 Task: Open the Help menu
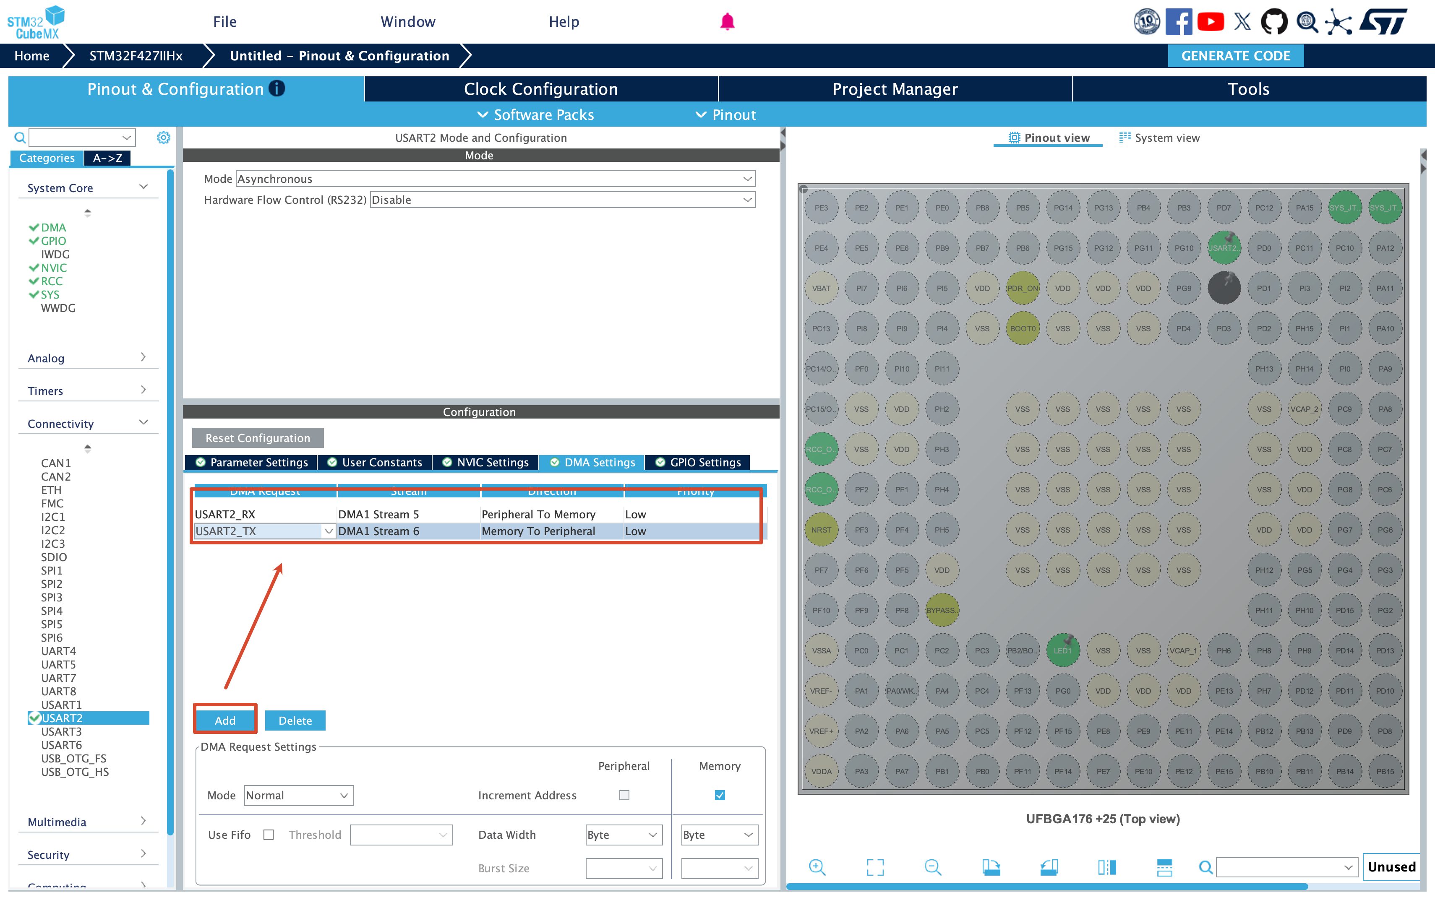[x=563, y=22]
